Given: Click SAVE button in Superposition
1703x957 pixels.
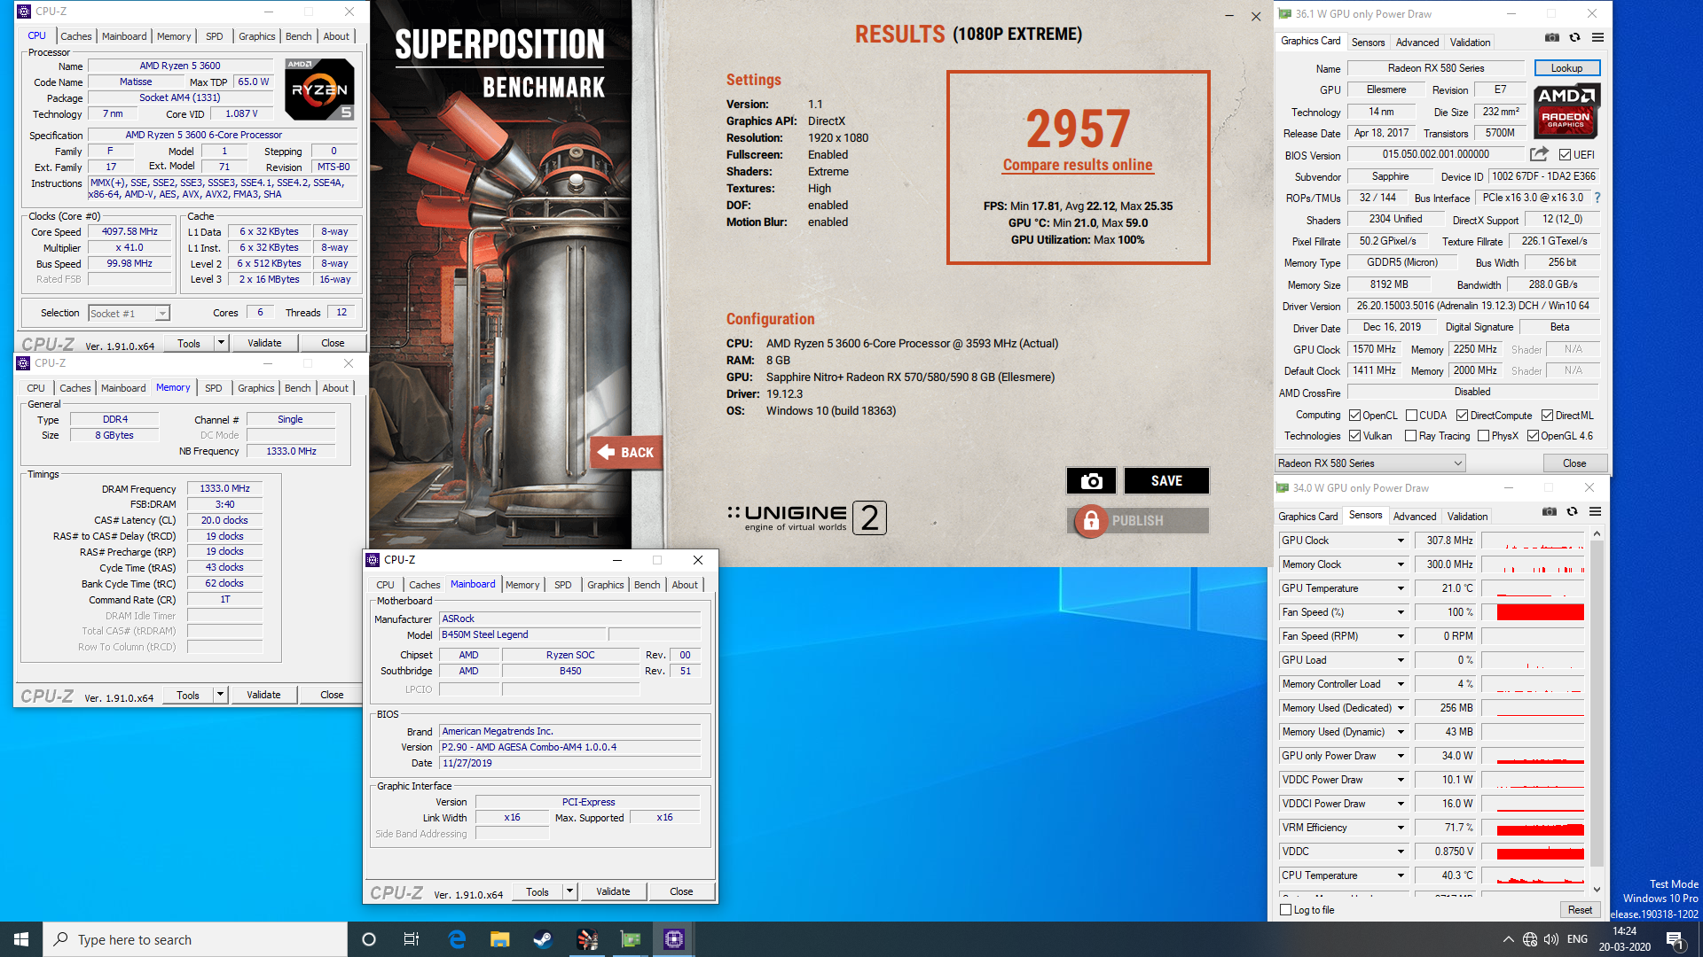Looking at the screenshot, I should (1166, 480).
